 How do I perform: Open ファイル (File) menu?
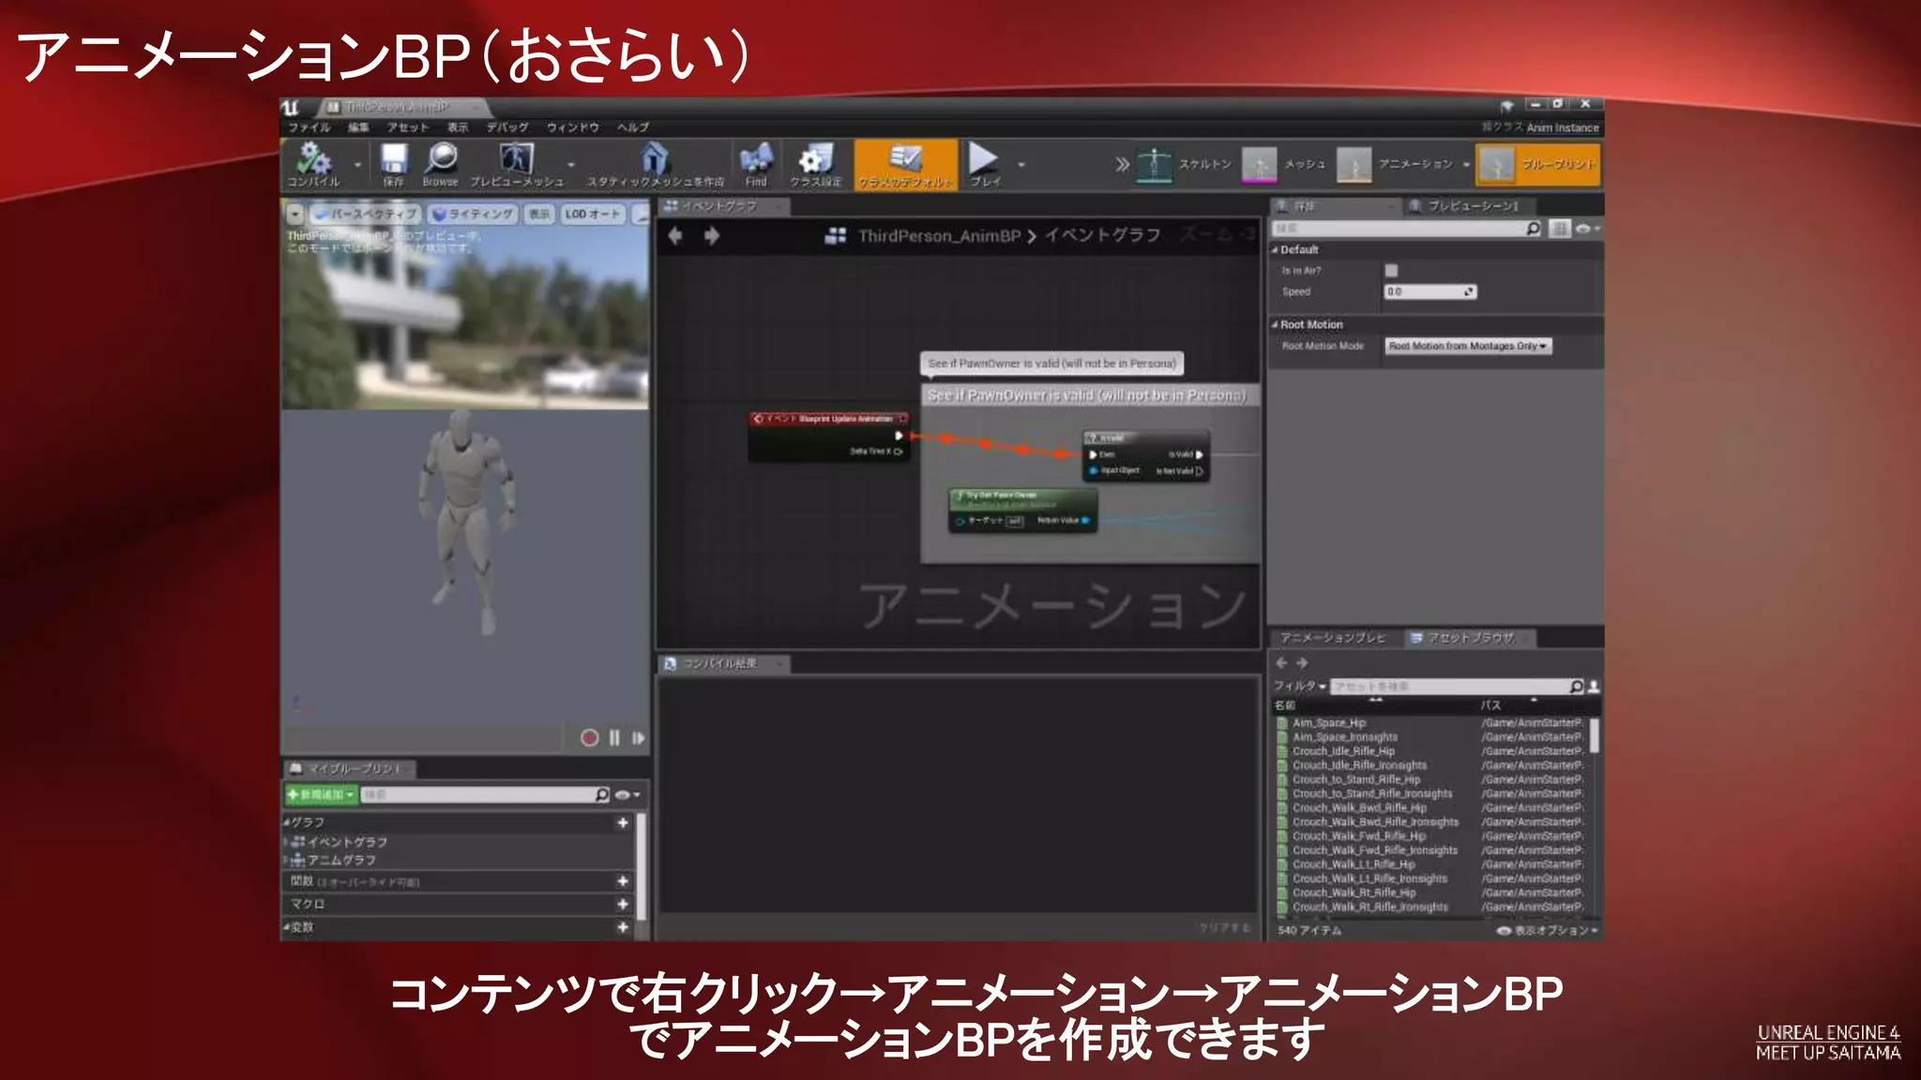tap(309, 127)
